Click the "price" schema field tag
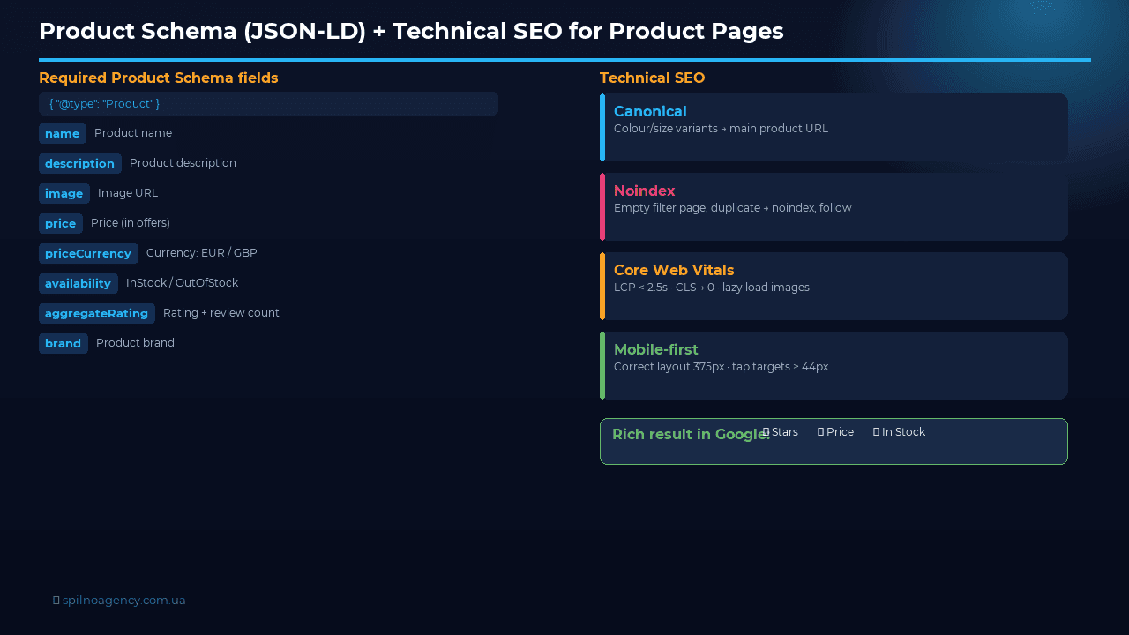Viewport: 1129px width, 635px height. (61, 223)
